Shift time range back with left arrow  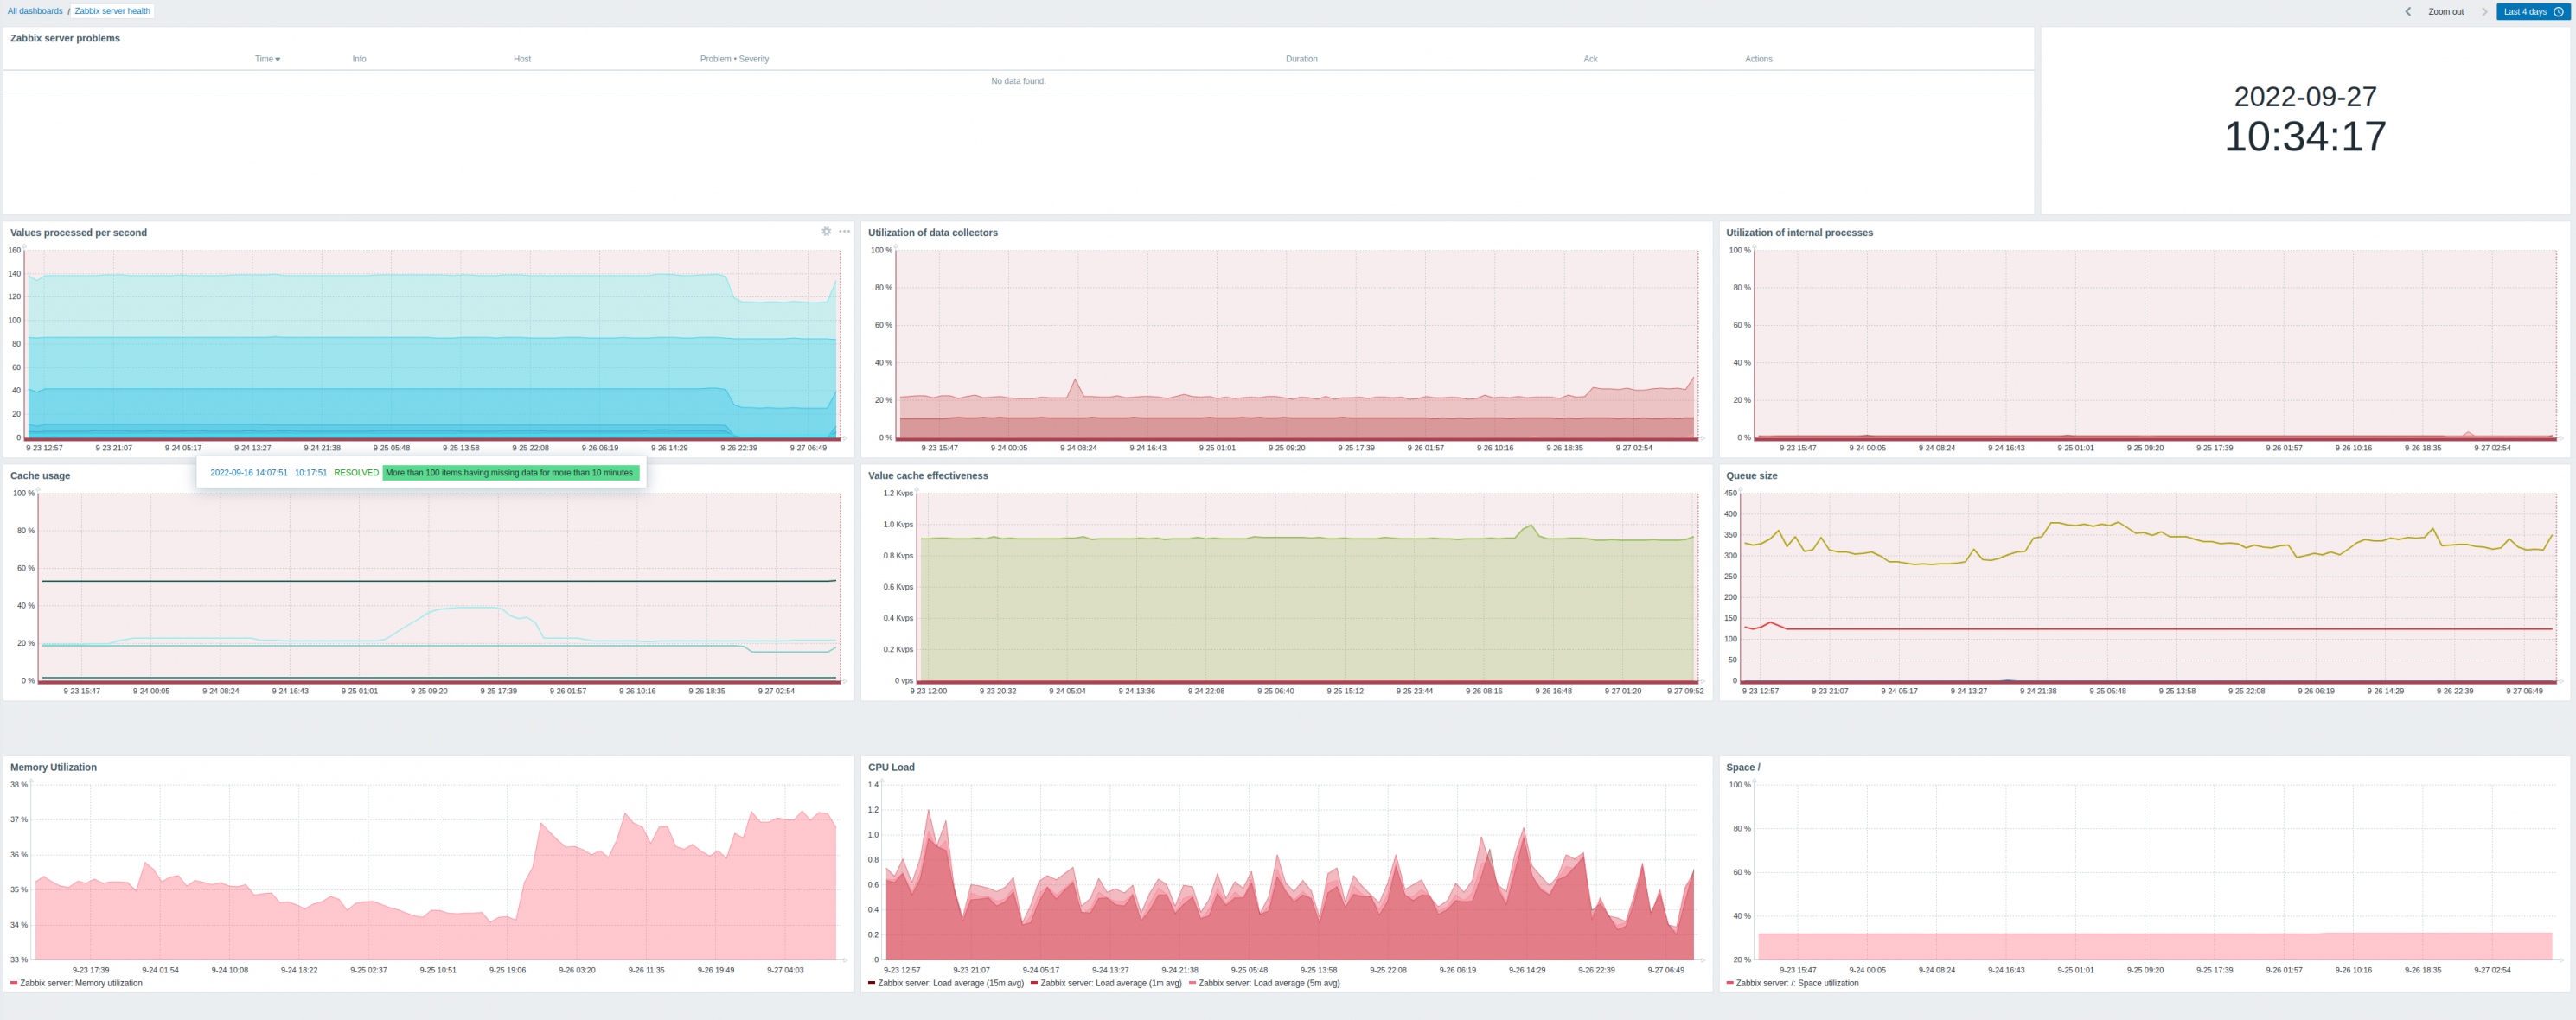[x=2408, y=12]
